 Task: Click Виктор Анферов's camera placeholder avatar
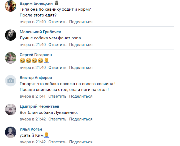[x=11, y=81]
